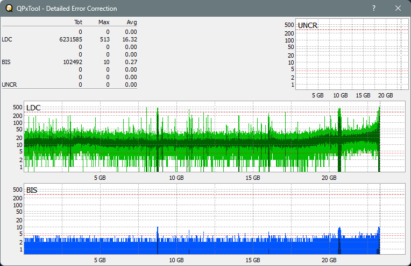This screenshot has height=266, width=411.
Task: Click the LDC average value 16.32
Action: (x=130, y=39)
